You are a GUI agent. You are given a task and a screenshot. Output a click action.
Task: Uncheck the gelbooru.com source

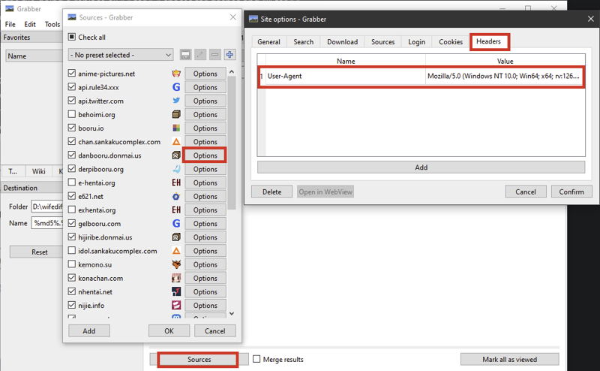pyautogui.click(x=71, y=223)
